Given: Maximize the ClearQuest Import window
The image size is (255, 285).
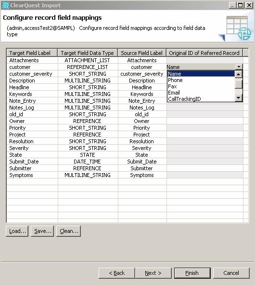Looking at the screenshot, I should pos(240,5).
